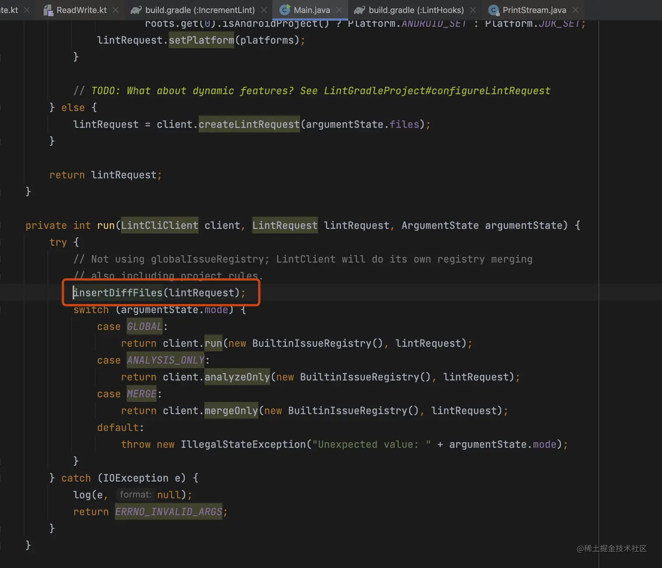Screen dimensions: 662x568
Task: Select the LintCliClient parameter type
Action: (x=159, y=226)
